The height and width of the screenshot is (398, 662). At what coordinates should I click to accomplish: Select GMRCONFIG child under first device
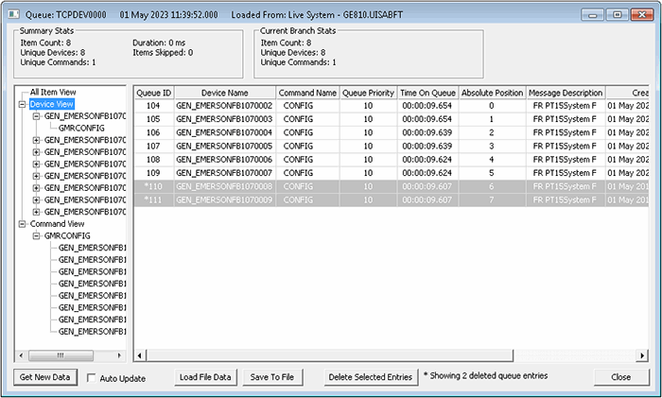pyautogui.click(x=81, y=128)
